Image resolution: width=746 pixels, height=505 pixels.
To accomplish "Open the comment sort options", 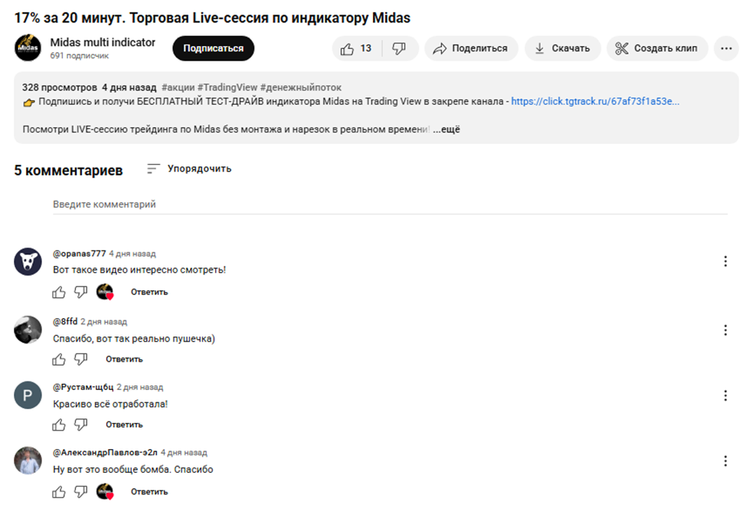I will pos(189,169).
